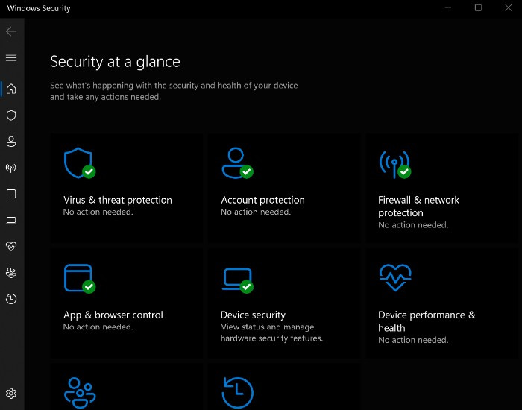Open the Virus & threat protection title link
Screen dimensions: 522x410
pyautogui.click(x=118, y=200)
